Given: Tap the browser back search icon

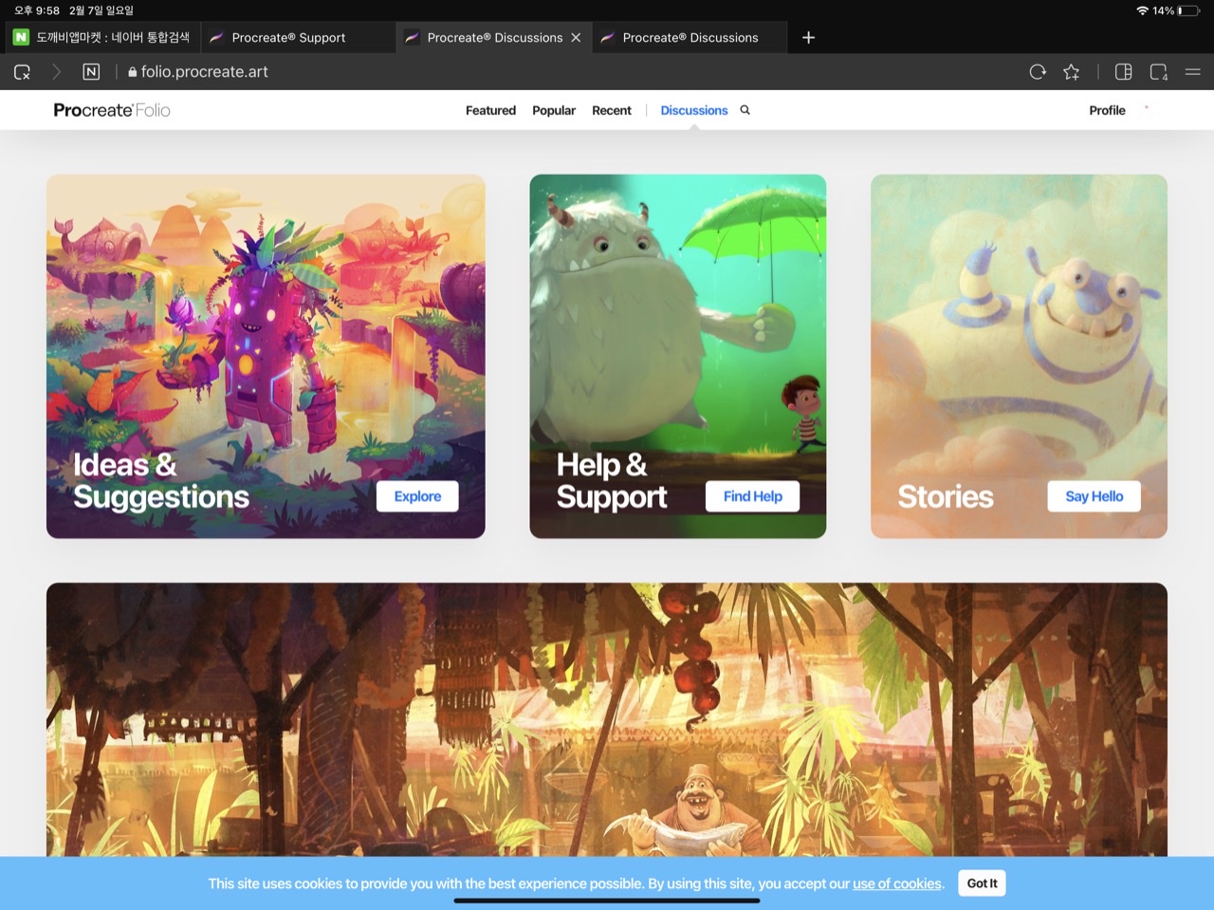Looking at the screenshot, I should 22,72.
